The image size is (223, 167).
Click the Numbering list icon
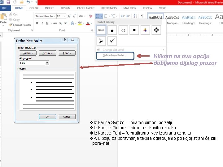106,16
